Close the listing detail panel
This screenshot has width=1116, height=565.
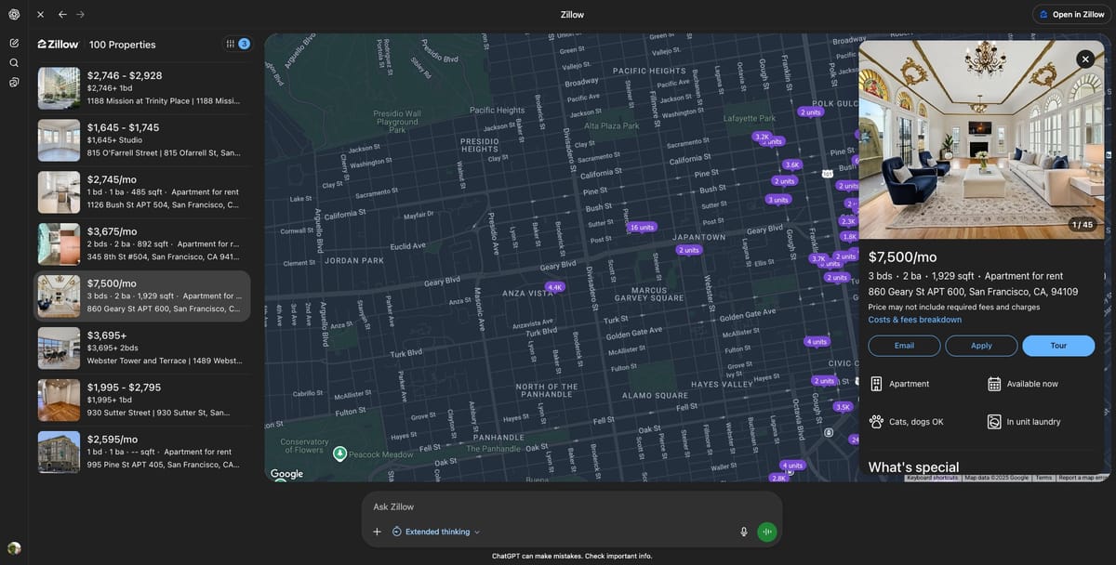1084,59
